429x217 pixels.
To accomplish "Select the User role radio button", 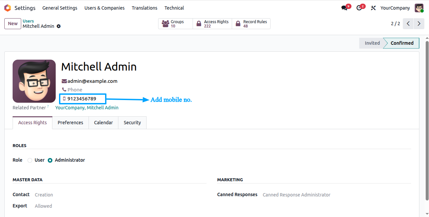I will pos(30,160).
